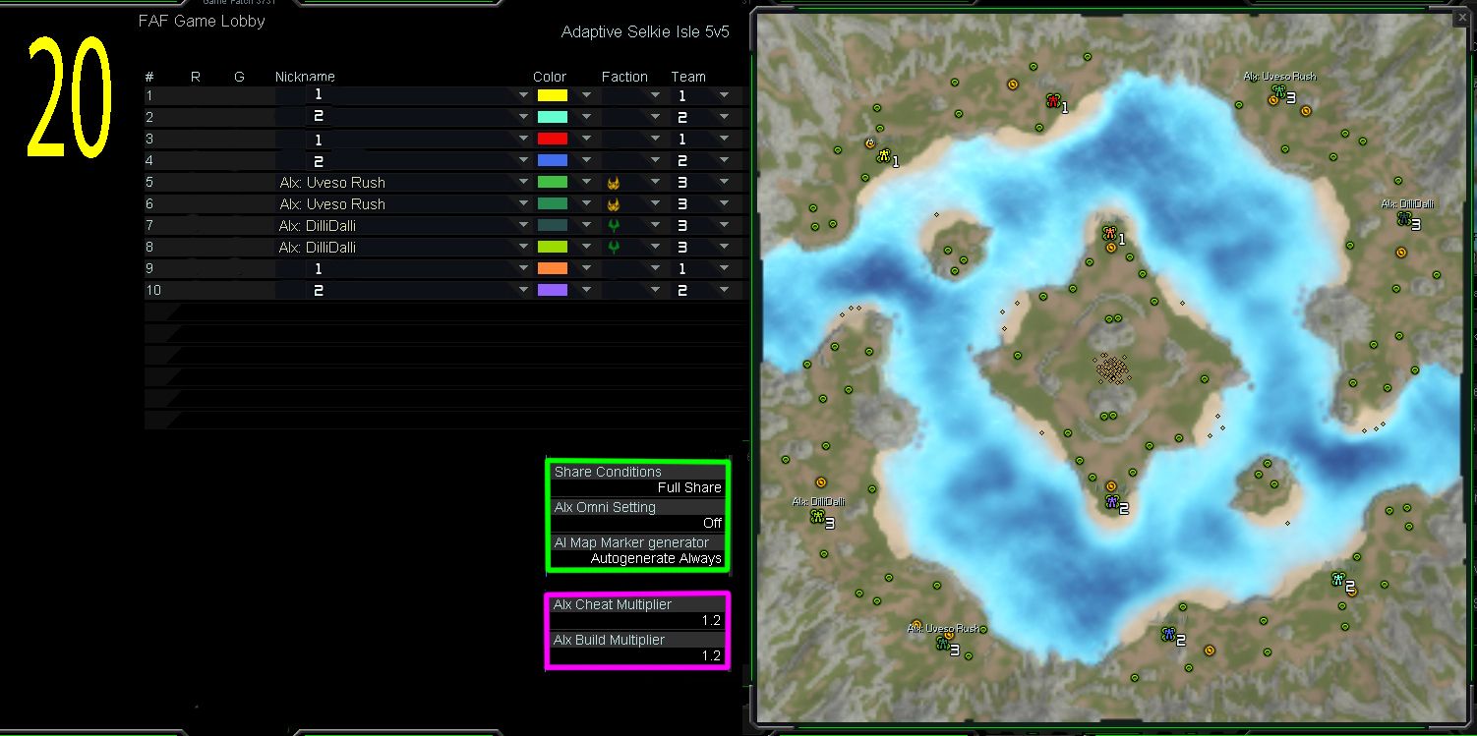Expand slot 1 color dropdown arrow

pyautogui.click(x=586, y=96)
